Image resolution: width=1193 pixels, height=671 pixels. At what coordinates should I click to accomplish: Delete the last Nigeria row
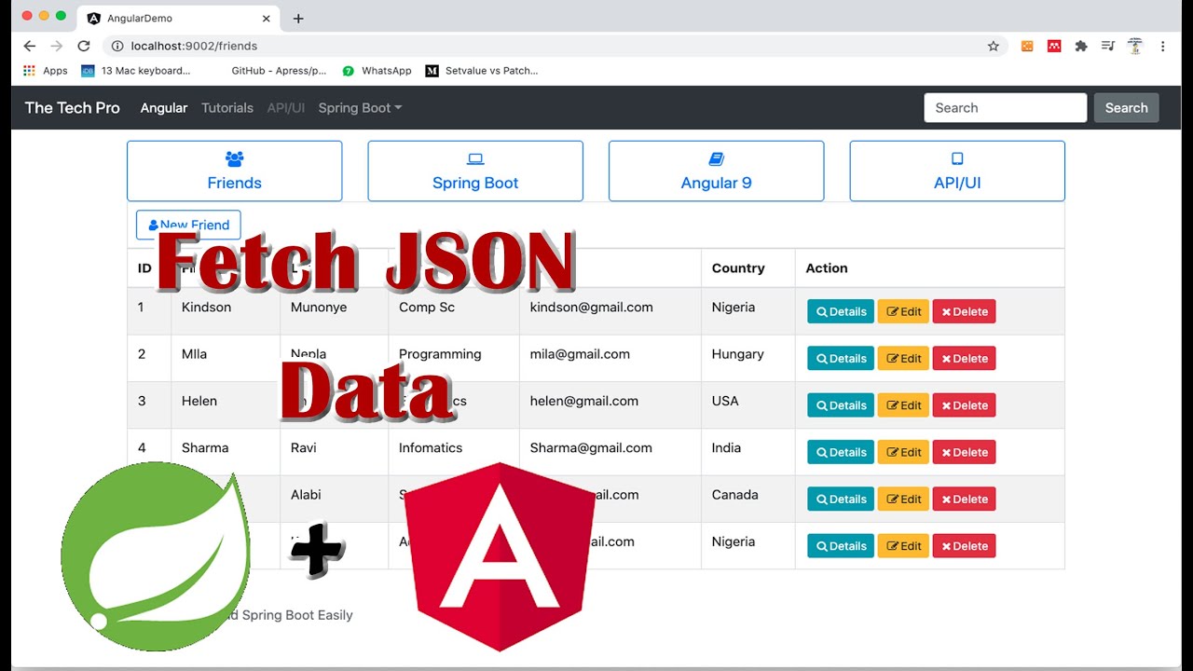click(964, 546)
